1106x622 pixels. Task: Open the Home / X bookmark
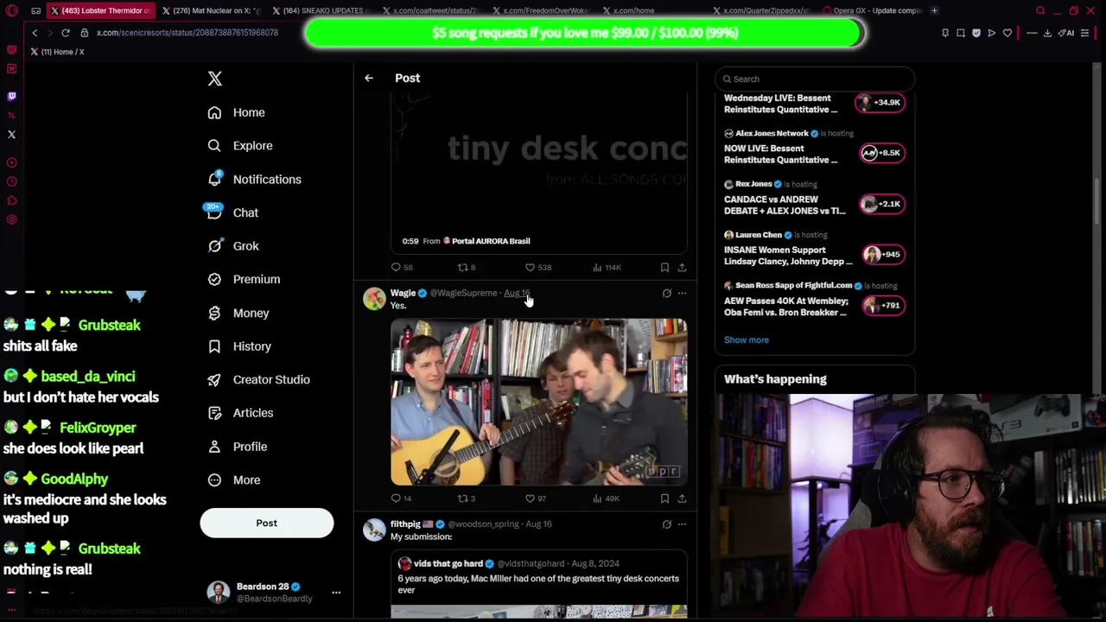[x=58, y=52]
